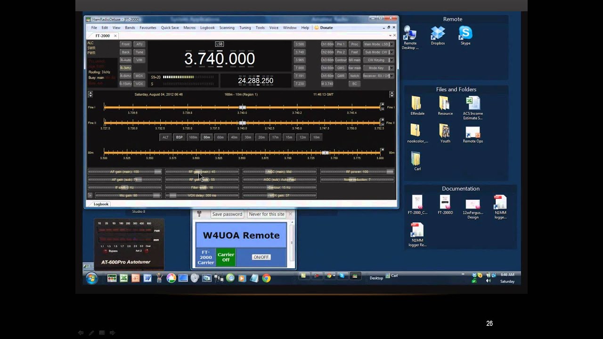Click the 80m band tuning bar marker
Viewport: 603px width, 339px height.
(x=325, y=153)
